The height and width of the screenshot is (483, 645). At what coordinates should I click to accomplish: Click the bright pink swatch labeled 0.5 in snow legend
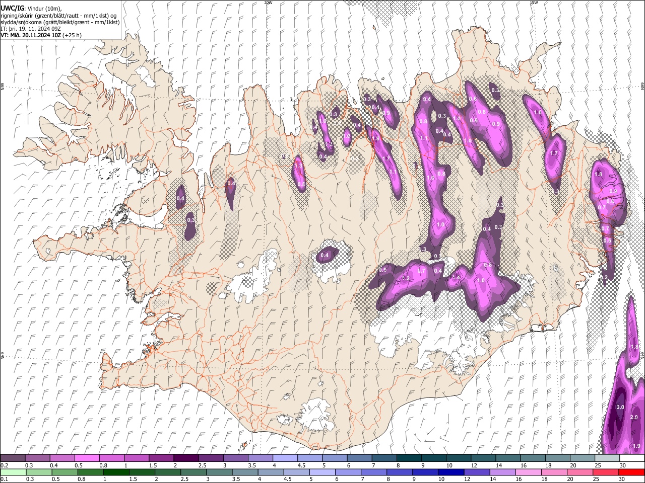[87, 458]
